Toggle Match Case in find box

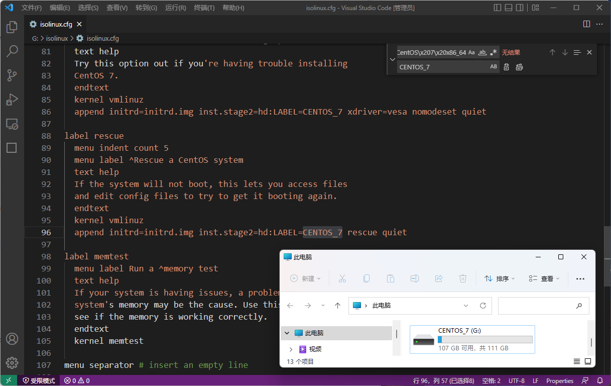click(x=471, y=52)
